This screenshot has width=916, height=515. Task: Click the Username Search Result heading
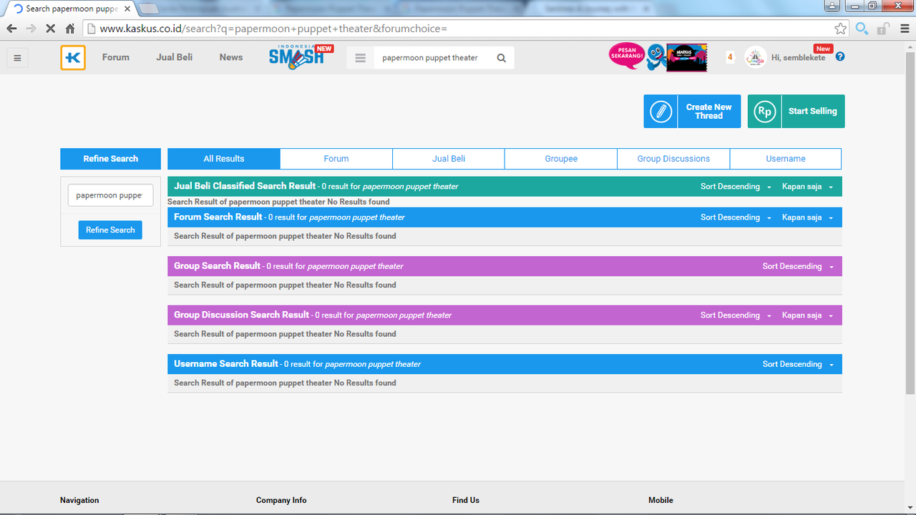(x=226, y=363)
